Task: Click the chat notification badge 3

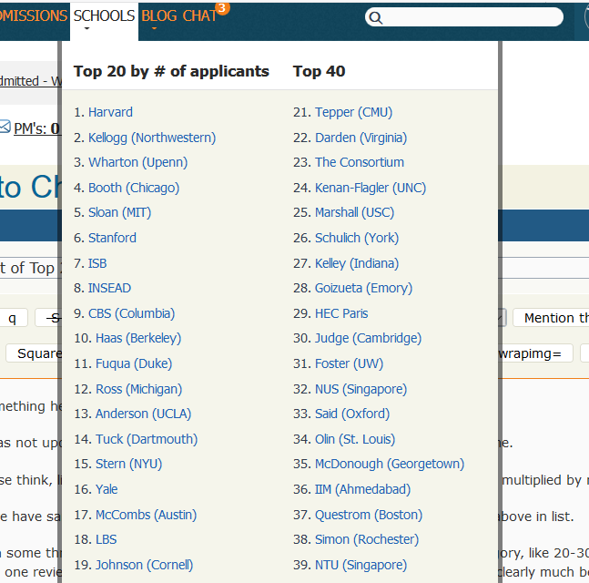Action: pos(222,8)
